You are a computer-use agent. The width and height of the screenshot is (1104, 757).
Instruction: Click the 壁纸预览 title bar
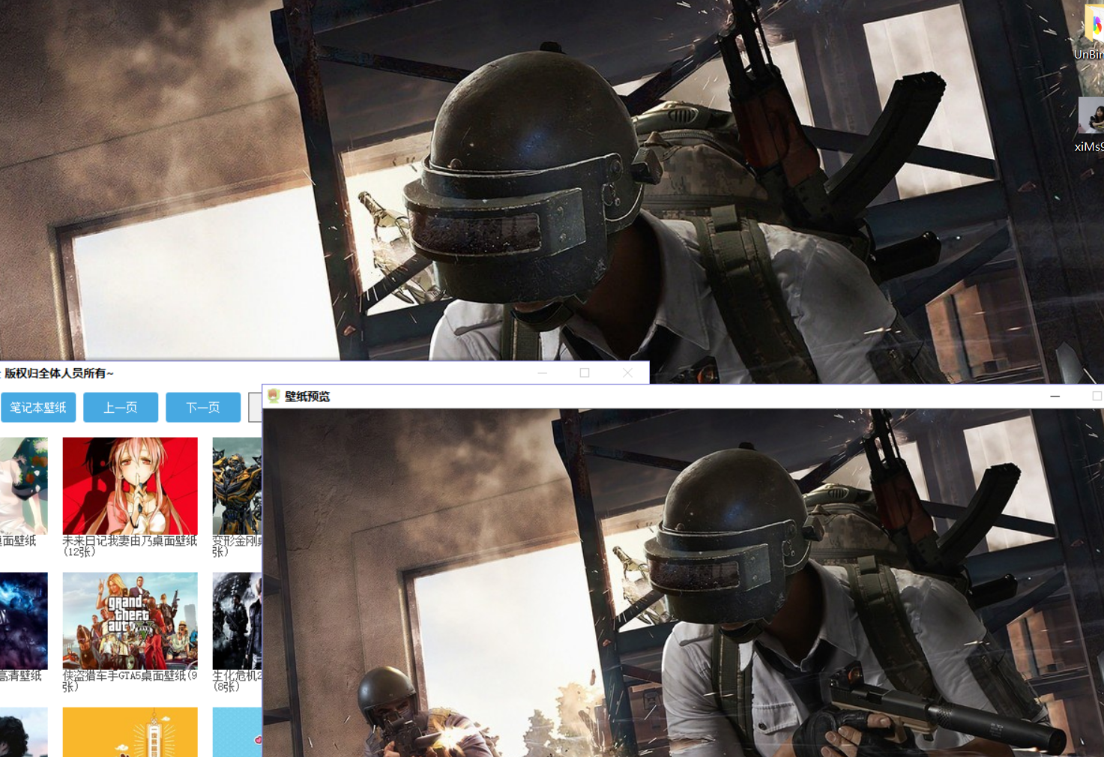(x=683, y=396)
